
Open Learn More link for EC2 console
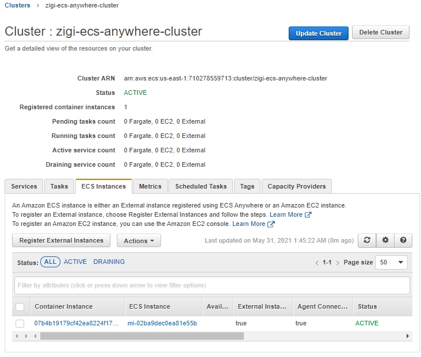(x=248, y=224)
